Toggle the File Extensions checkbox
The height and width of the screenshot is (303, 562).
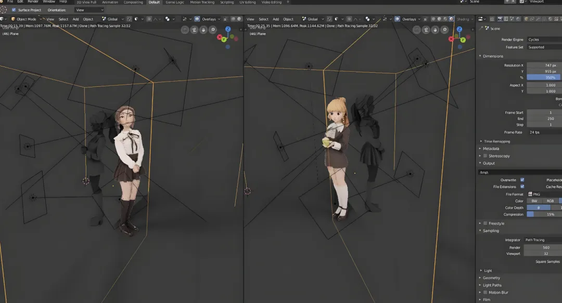(x=522, y=187)
